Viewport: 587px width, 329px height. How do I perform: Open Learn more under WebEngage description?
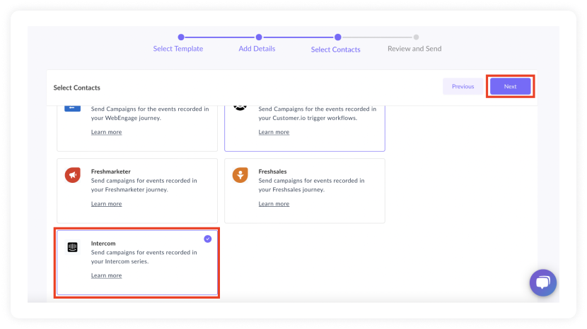(106, 132)
